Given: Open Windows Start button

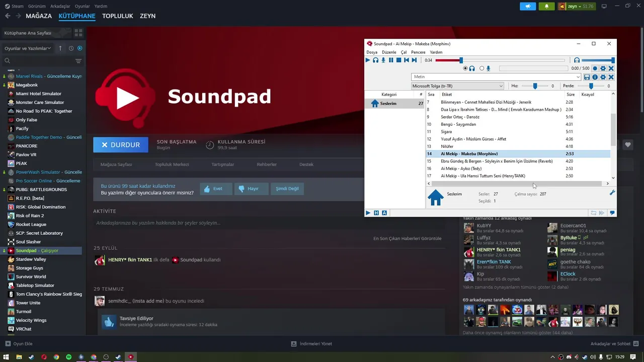Looking at the screenshot, I should [x=7, y=357].
